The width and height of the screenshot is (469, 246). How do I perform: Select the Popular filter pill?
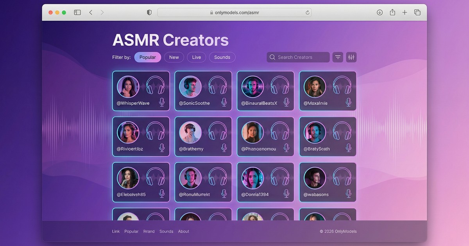click(x=148, y=57)
